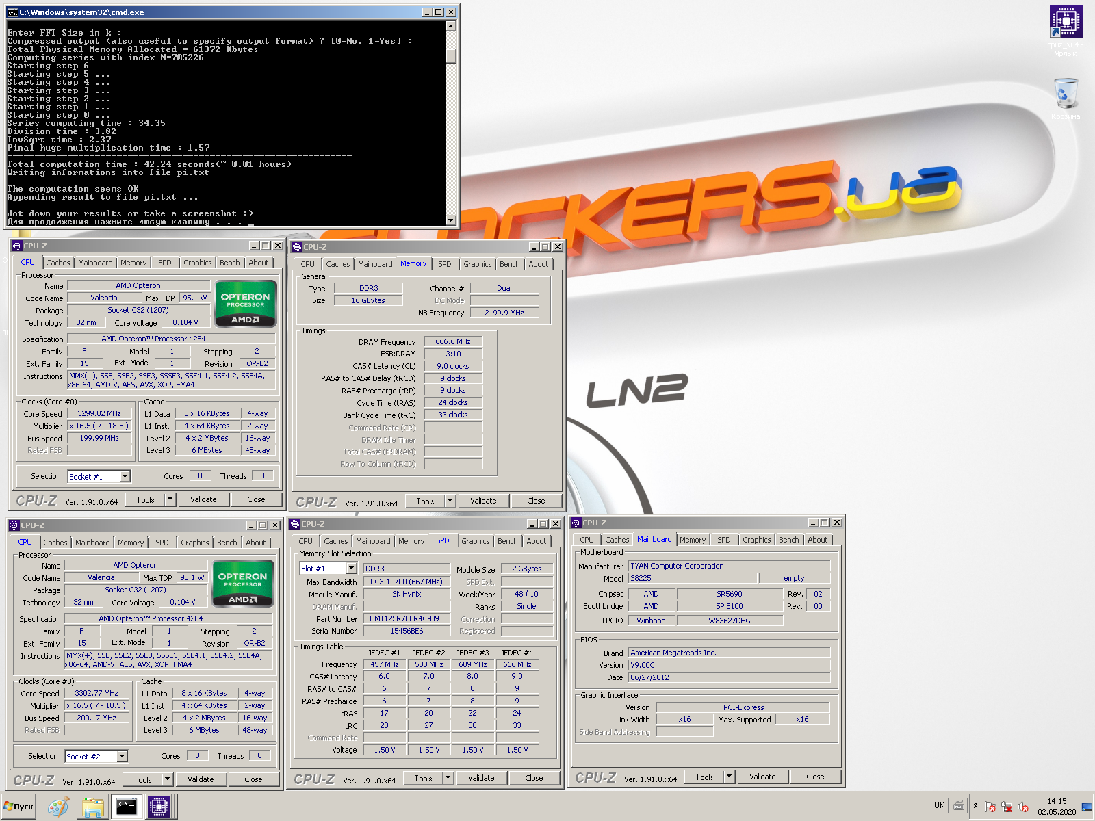The width and height of the screenshot is (1095, 821).
Task: Open CPU tab in SPD CPU-Z window
Action: pyautogui.click(x=306, y=541)
